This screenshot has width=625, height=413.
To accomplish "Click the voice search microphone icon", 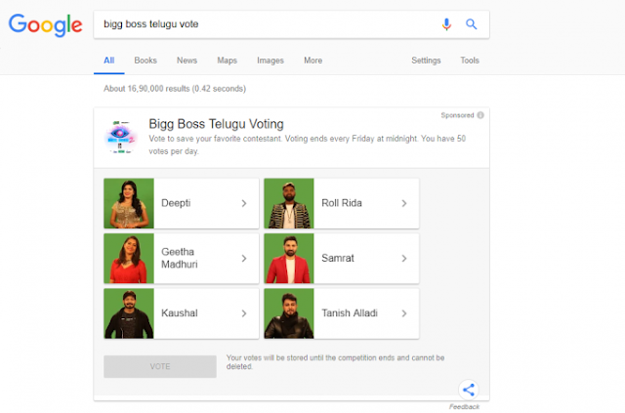I will pyautogui.click(x=446, y=24).
